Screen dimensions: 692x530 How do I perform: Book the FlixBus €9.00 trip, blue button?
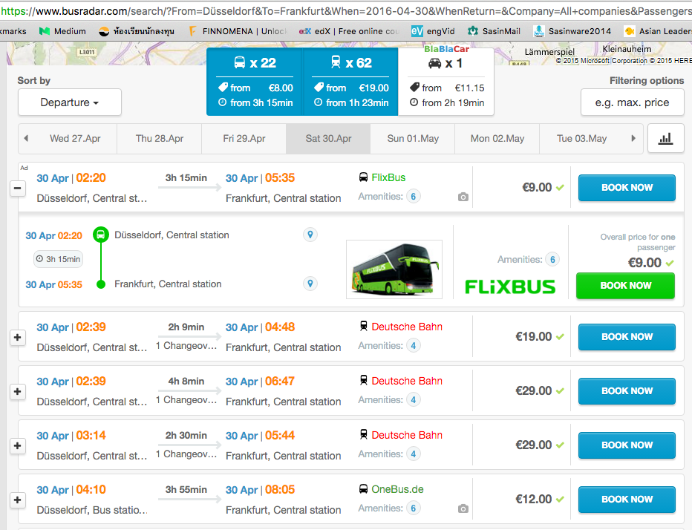tap(627, 188)
